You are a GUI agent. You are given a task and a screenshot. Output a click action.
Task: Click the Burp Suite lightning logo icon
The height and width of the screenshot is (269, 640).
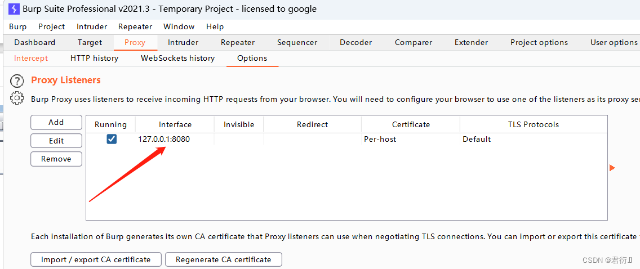pos(14,8)
